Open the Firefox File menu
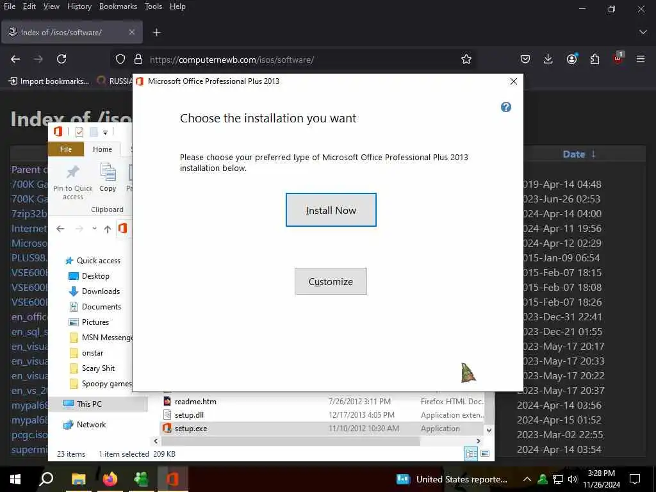656x492 pixels. [9, 6]
